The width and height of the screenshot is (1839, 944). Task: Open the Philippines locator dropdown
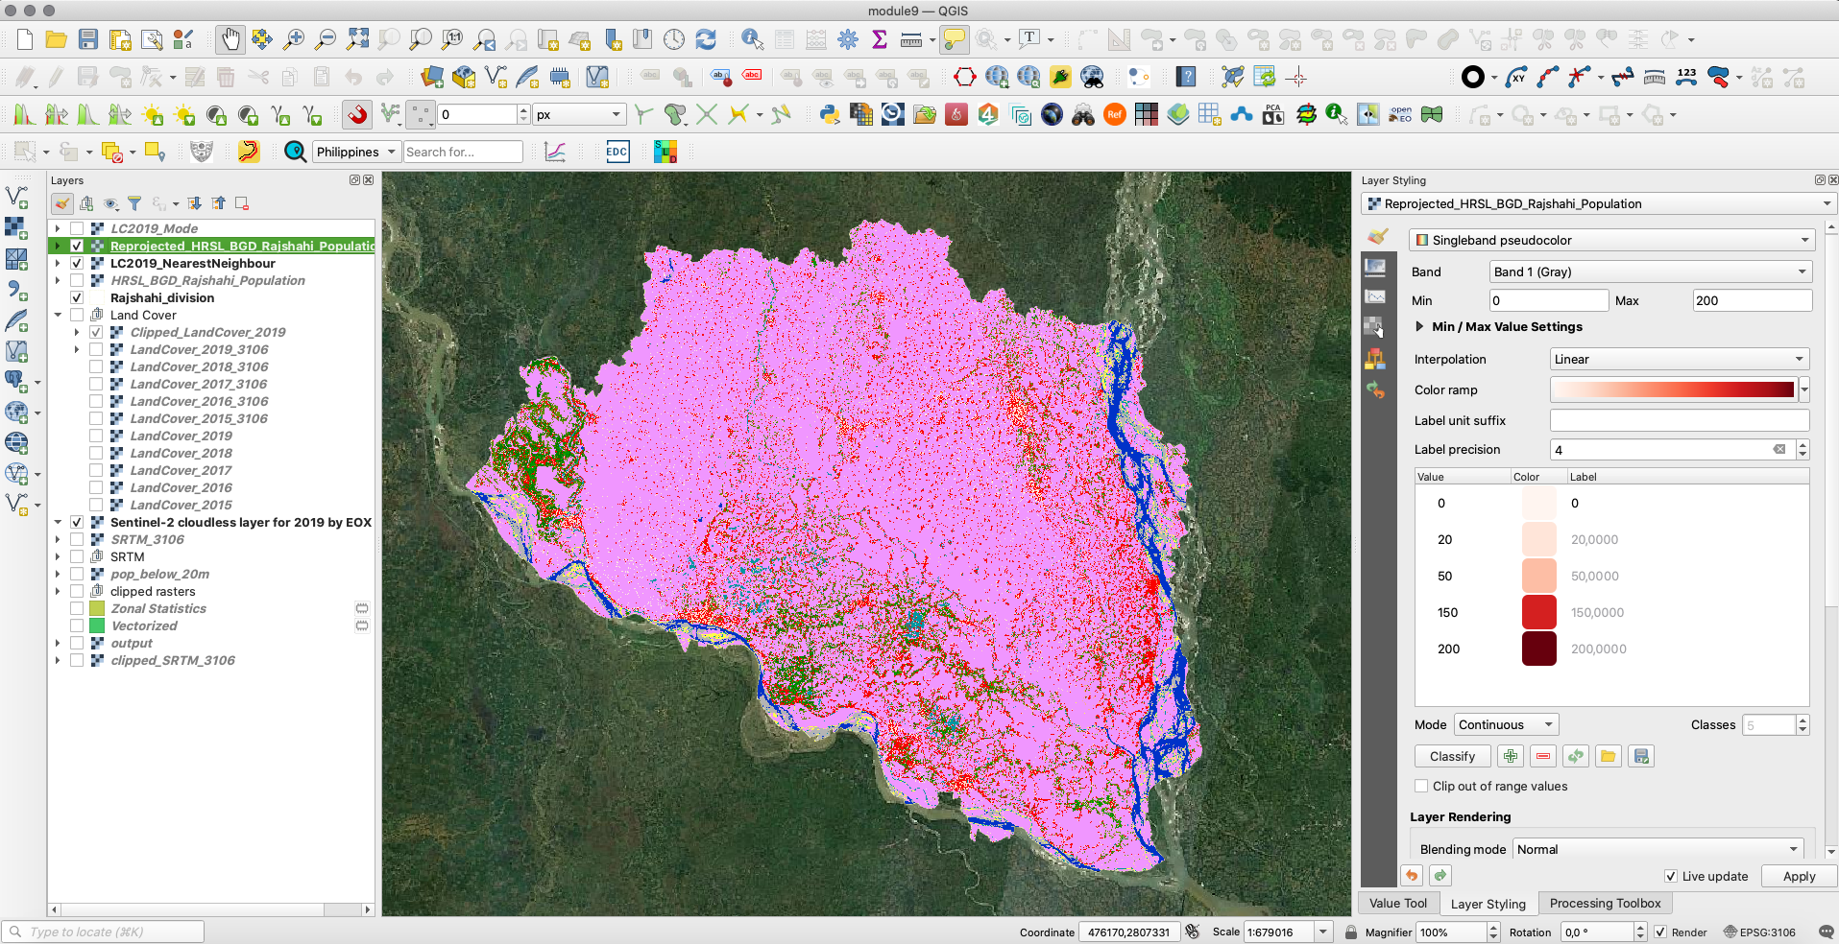point(356,152)
